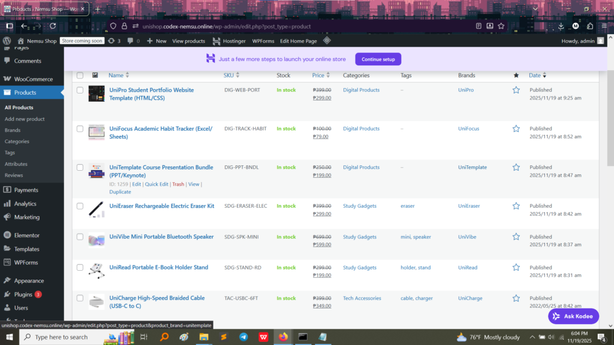Open the WordPress logo menu in admin bar
The image size is (614, 345).
7,41
